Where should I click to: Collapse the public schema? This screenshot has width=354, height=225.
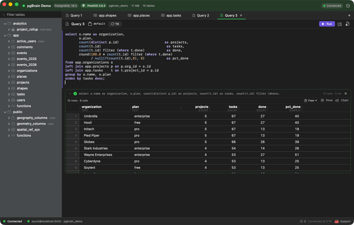click(x=5, y=112)
